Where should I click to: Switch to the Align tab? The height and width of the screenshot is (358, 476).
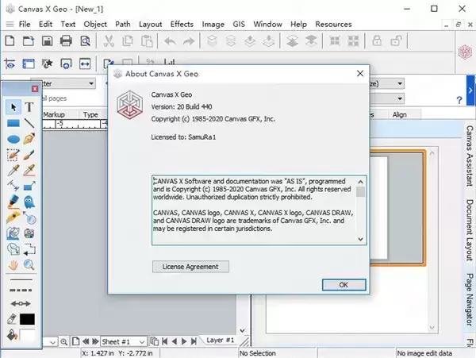click(x=399, y=114)
